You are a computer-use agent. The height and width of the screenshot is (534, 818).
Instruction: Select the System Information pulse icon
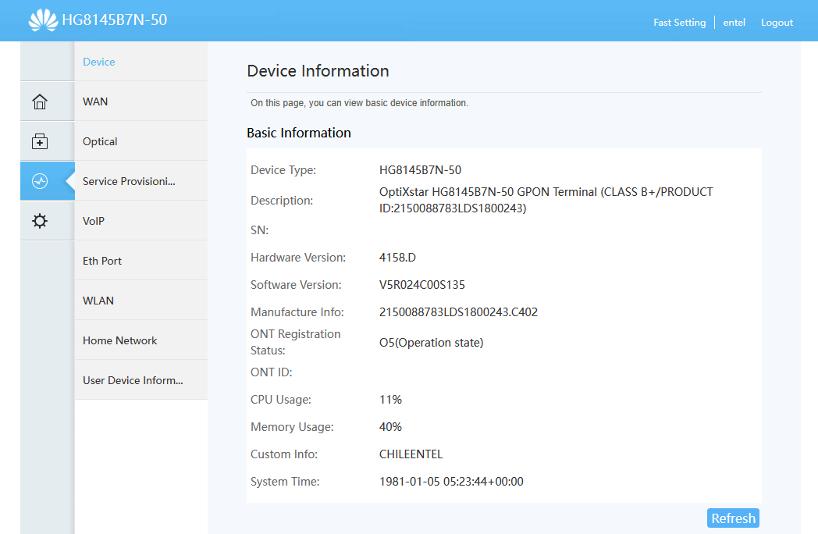pyautogui.click(x=40, y=181)
